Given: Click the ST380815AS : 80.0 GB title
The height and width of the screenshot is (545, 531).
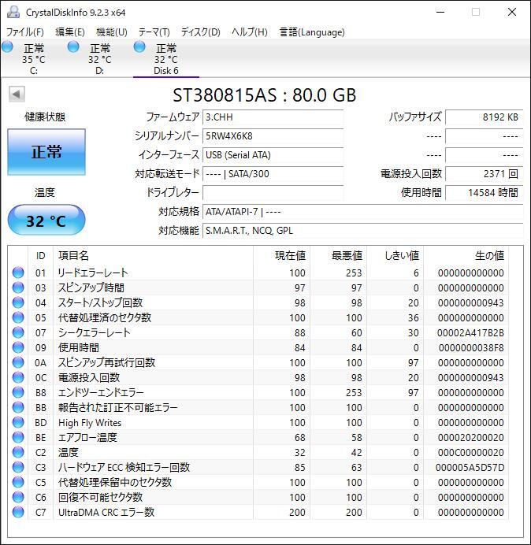Looking at the screenshot, I should click(265, 95).
